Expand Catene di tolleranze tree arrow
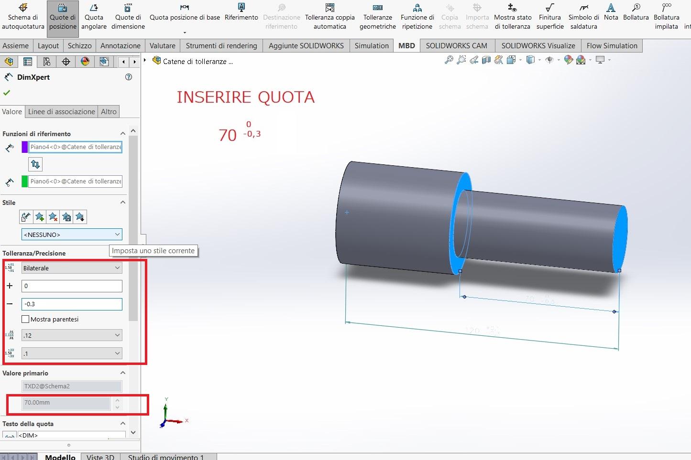 click(x=145, y=60)
